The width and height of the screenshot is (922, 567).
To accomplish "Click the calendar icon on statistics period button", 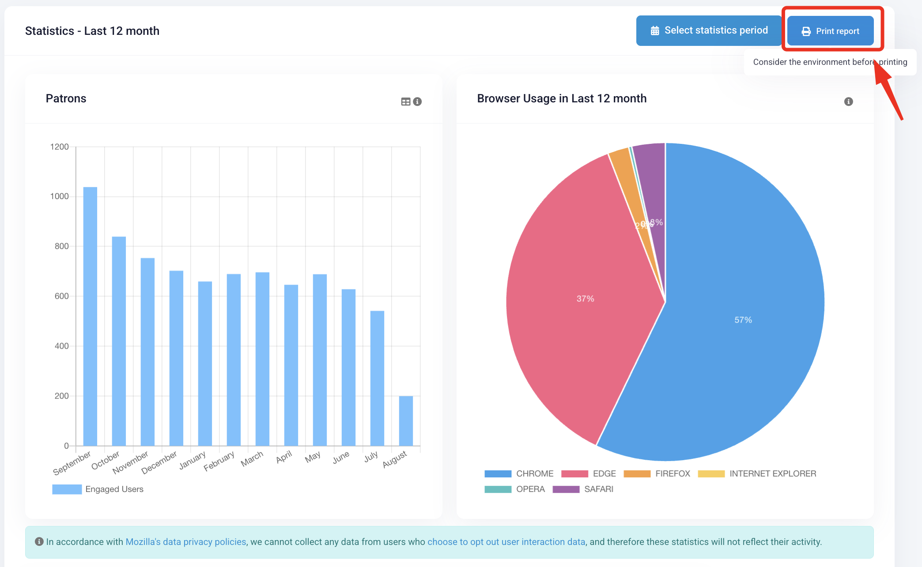I will coord(655,31).
